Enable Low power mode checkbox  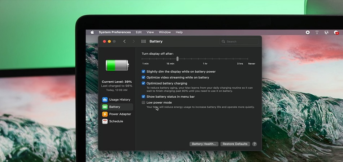pos(143,103)
